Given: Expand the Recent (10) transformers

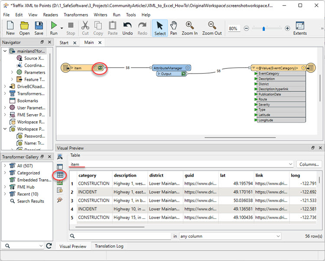Looking at the screenshot, I should tap(5, 194).
